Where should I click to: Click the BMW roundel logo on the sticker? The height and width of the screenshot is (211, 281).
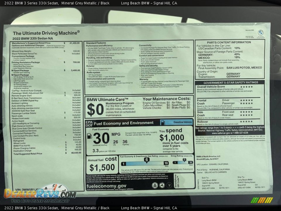tap(261, 33)
